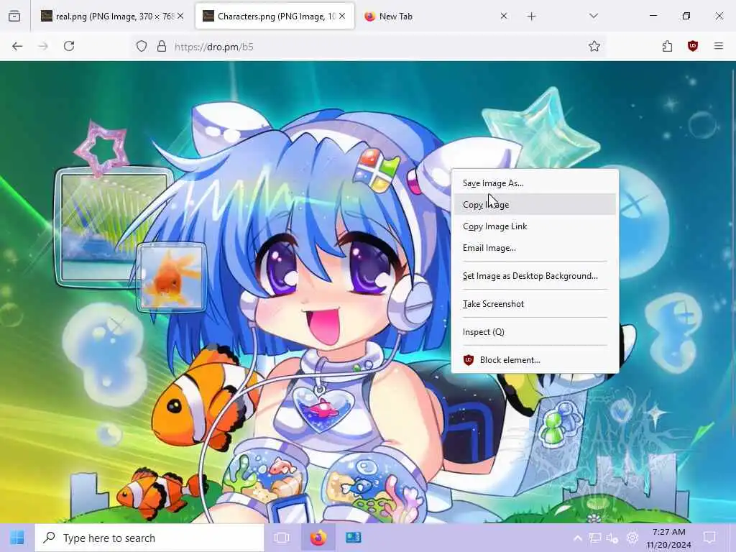The image size is (736, 552).
Task: Expand the list all tabs chevron
Action: click(593, 16)
